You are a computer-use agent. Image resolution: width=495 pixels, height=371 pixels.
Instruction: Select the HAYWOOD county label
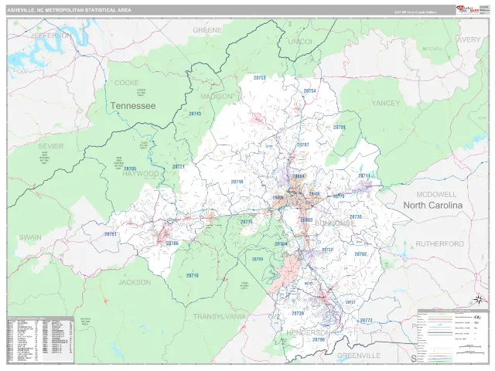[x=141, y=173]
